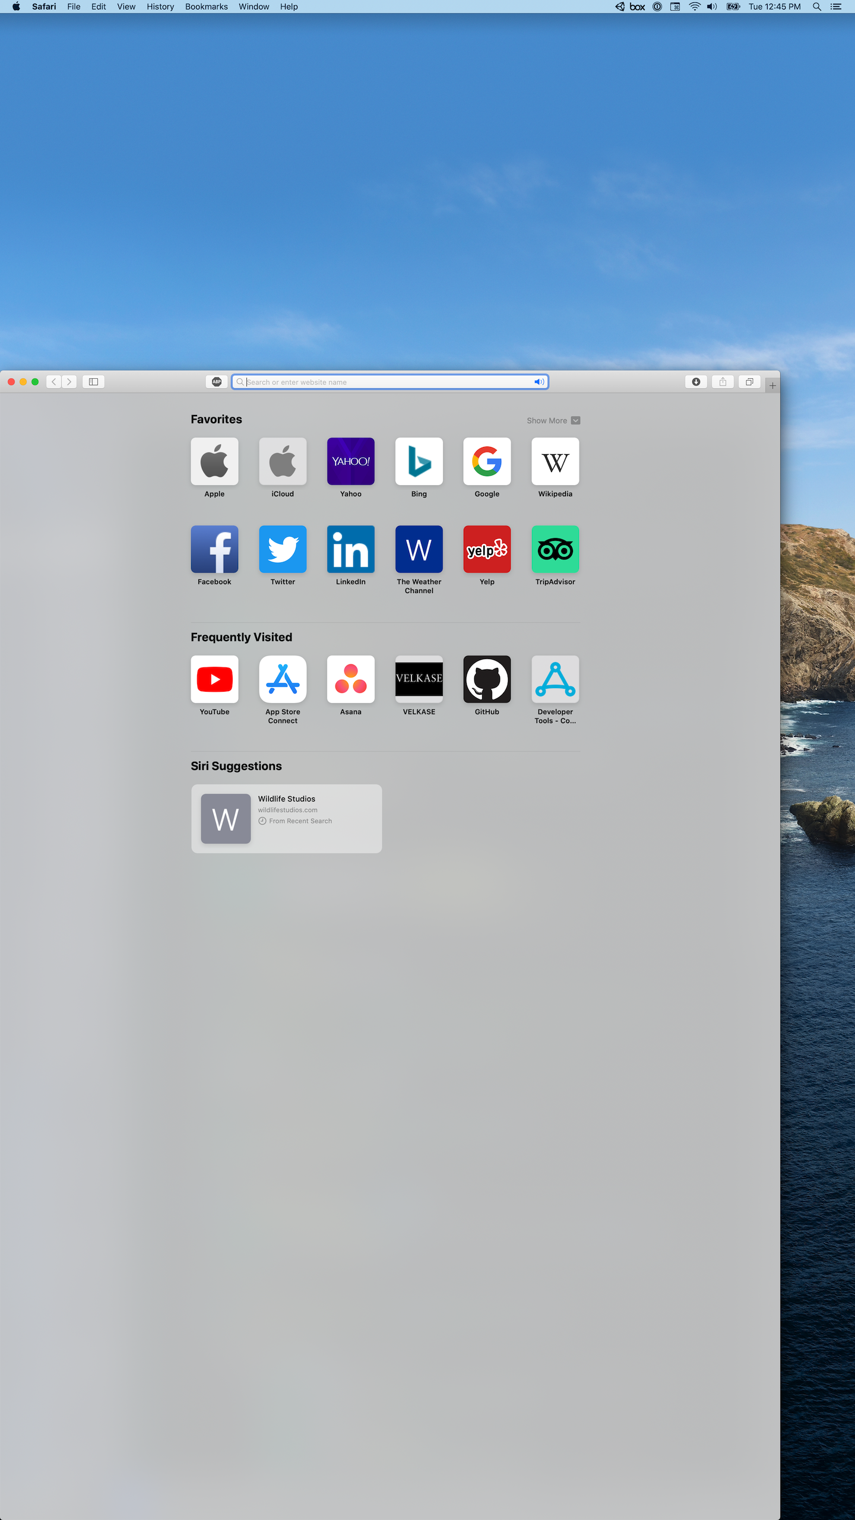Viewport: 855px width, 1520px height.
Task: Open the VELKASE site shortcut
Action: click(x=419, y=679)
